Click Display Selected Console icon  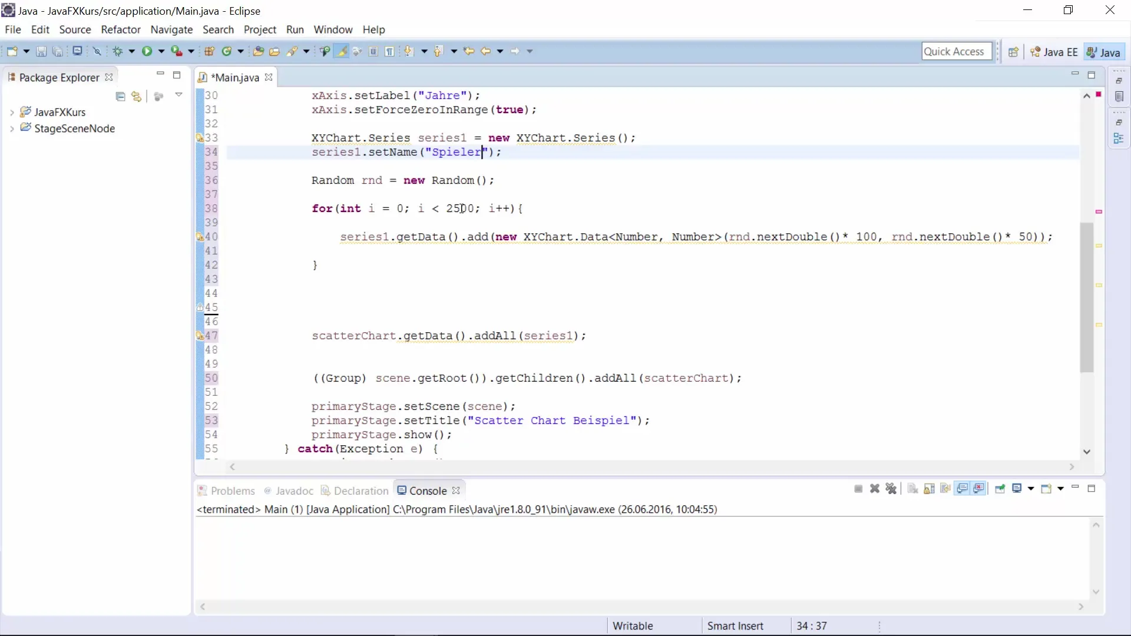point(1017,489)
